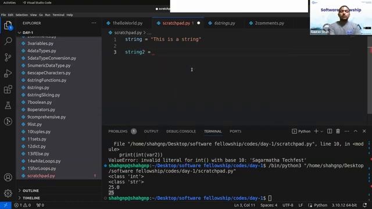Viewport: 372px width, 209px height.
Task: Close the terminal panel
Action: (x=364, y=131)
